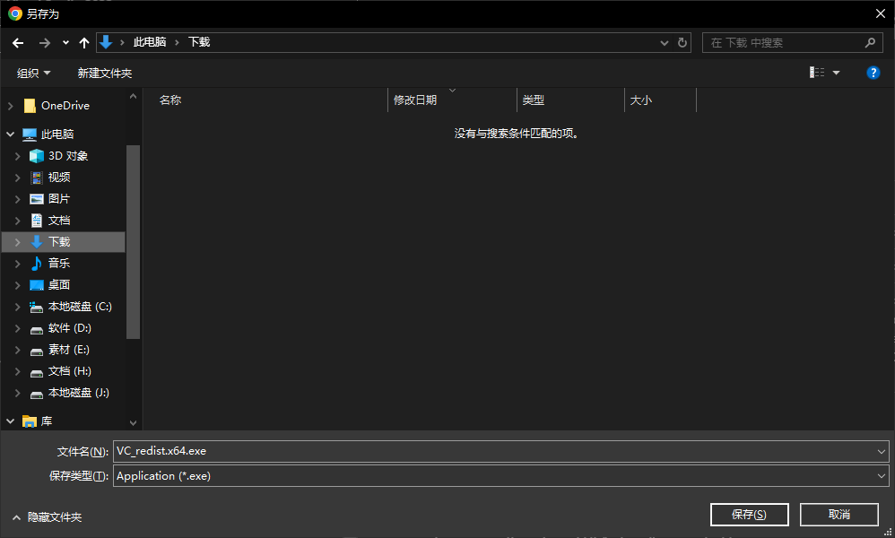Go back using the left arrow
The width and height of the screenshot is (895, 538).
18,43
